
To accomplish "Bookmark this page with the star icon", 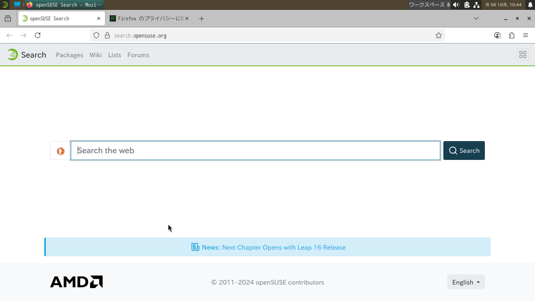I will pyautogui.click(x=439, y=35).
